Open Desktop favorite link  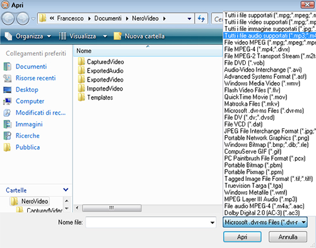click(x=27, y=90)
